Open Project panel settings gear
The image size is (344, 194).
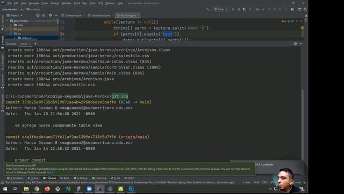point(51,16)
